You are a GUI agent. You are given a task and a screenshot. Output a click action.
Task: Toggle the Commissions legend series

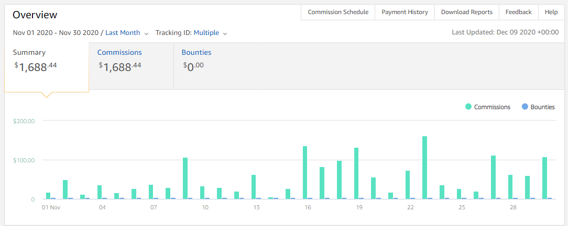click(491, 107)
